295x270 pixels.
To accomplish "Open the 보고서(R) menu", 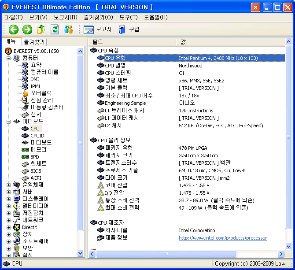I will click(66, 18).
